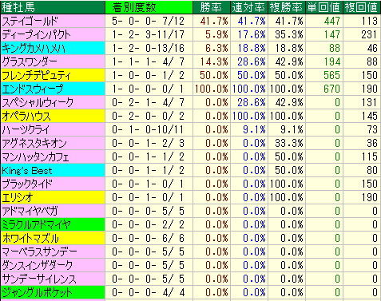The image size is (381, 301).
Task: Click フレンチデピュティ 単回値 565
Action: [x=332, y=75]
